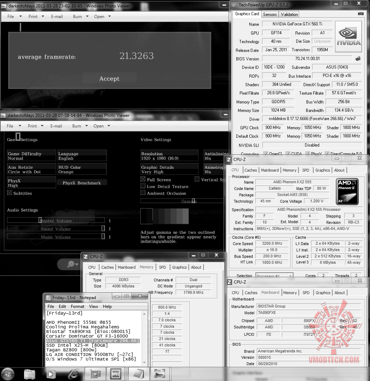Viewport: 370px width, 381px height.
Task: Open the Edit menu in Notepad
Action: 62,306
